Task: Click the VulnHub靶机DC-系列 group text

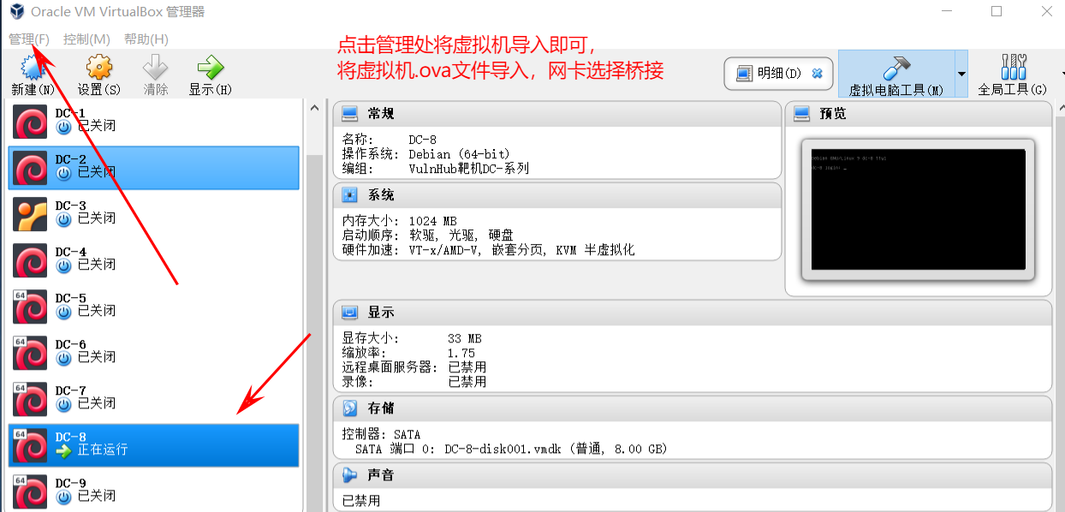Action: click(x=468, y=169)
